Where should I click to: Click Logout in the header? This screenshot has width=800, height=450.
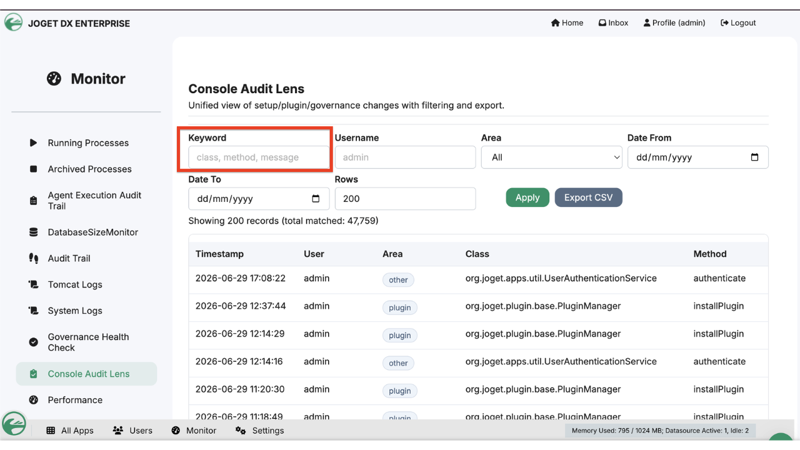click(x=738, y=23)
